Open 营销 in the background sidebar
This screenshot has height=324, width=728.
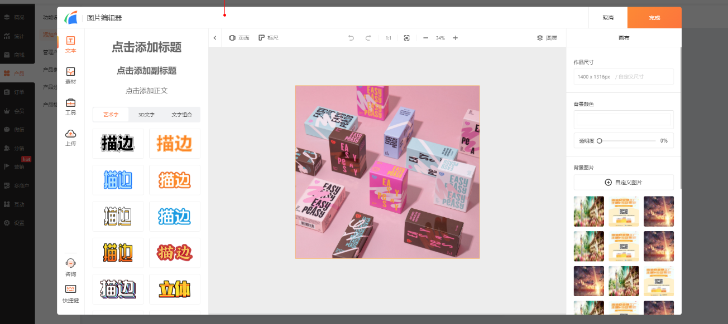(15, 166)
